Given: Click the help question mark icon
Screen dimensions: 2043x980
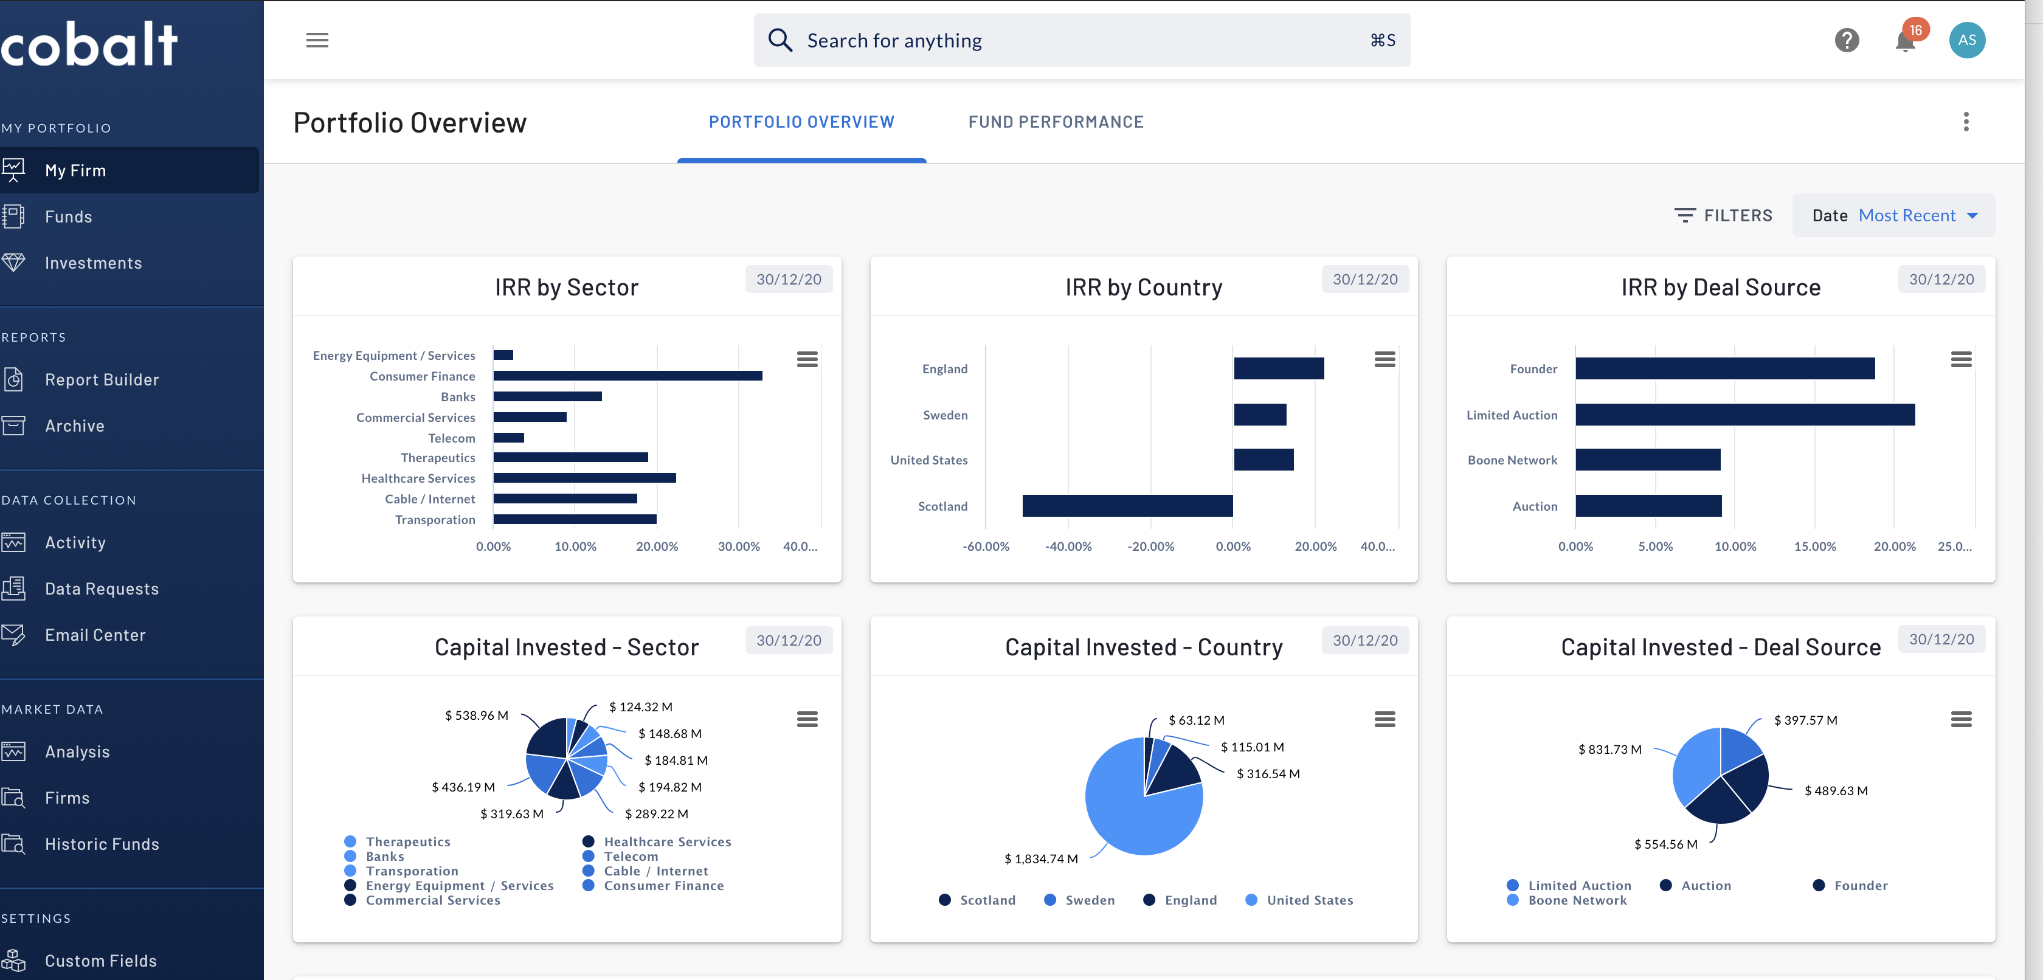Looking at the screenshot, I should [x=1847, y=41].
